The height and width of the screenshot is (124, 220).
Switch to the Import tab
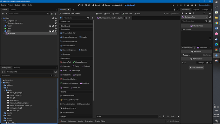click(13, 10)
